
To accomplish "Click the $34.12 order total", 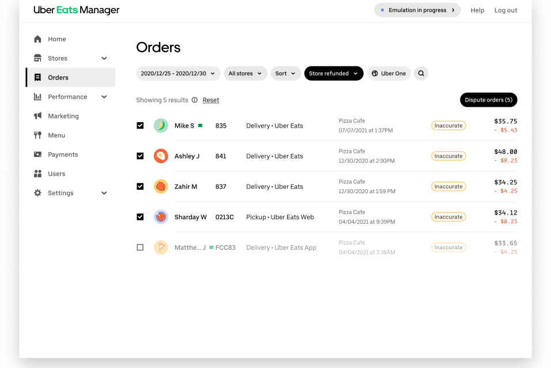I will pyautogui.click(x=505, y=212).
